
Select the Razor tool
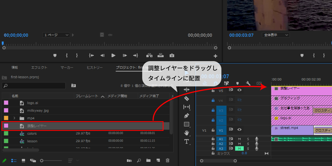coord(187,98)
